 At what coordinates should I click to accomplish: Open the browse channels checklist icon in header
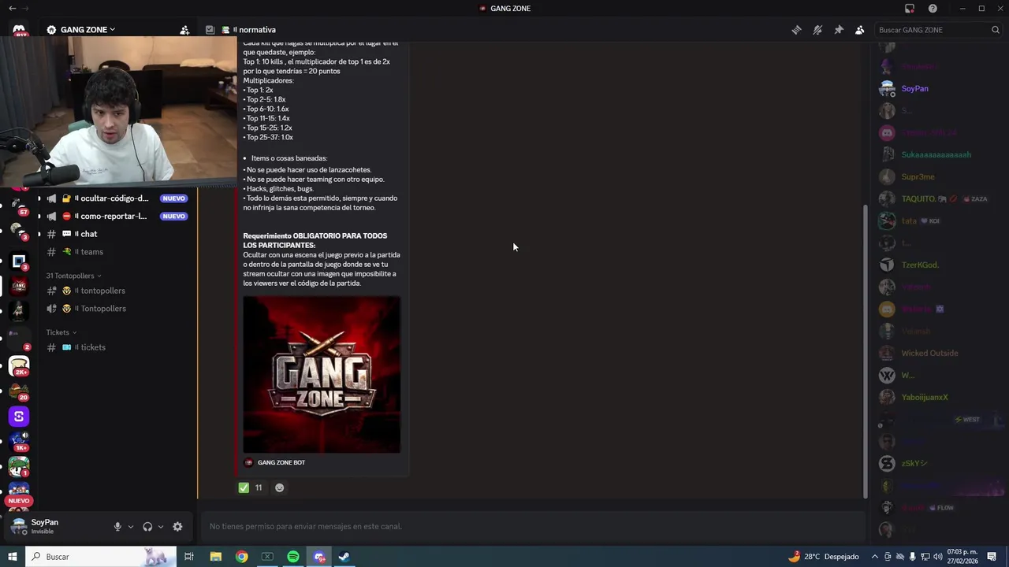pyautogui.click(x=210, y=30)
